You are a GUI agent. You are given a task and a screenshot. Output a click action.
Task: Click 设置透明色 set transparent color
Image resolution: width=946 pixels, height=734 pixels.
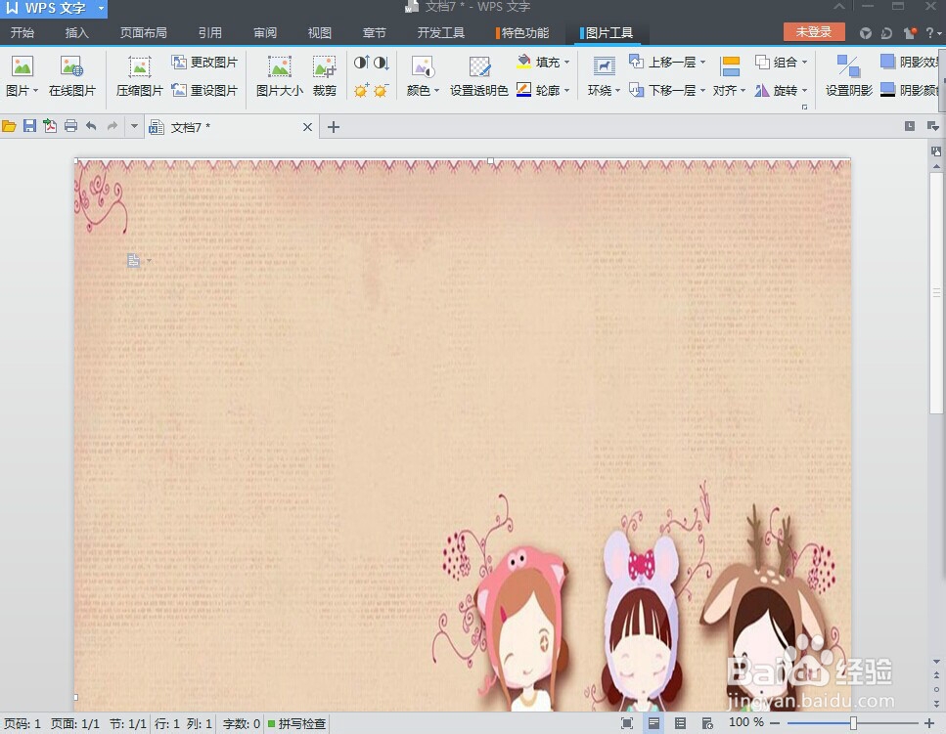pos(479,76)
